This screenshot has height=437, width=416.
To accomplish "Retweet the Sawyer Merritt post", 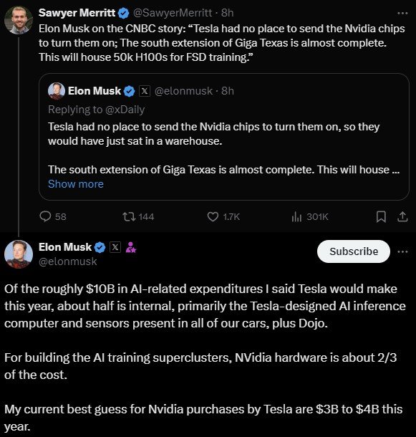I will click(138, 216).
